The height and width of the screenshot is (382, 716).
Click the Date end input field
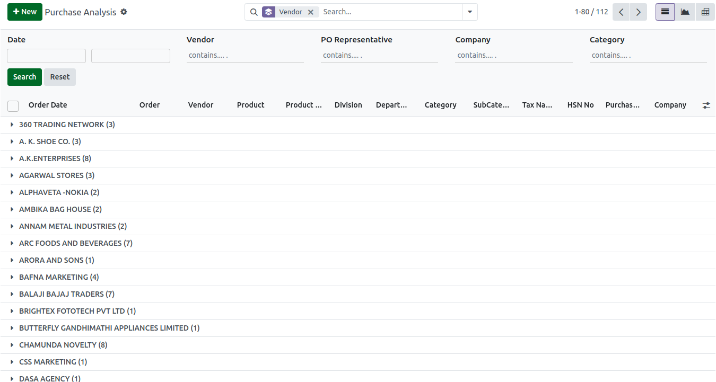(x=130, y=56)
